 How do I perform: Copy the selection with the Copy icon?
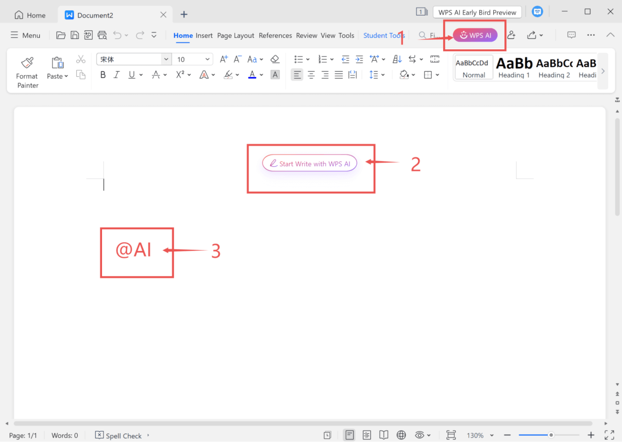click(81, 75)
